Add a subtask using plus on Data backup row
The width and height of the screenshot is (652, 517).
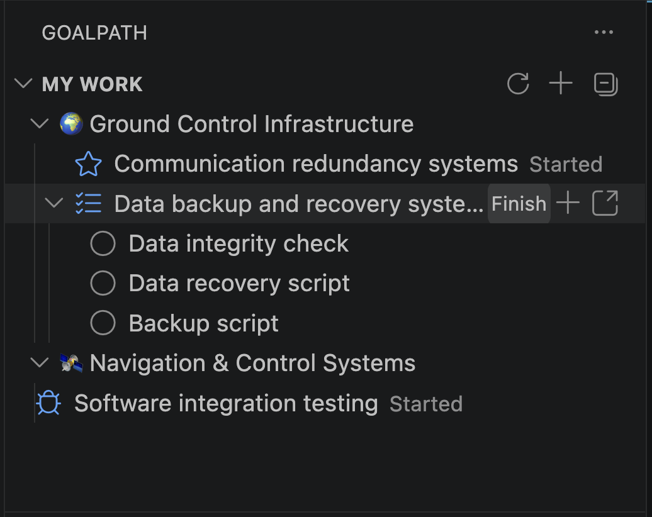pyautogui.click(x=567, y=203)
